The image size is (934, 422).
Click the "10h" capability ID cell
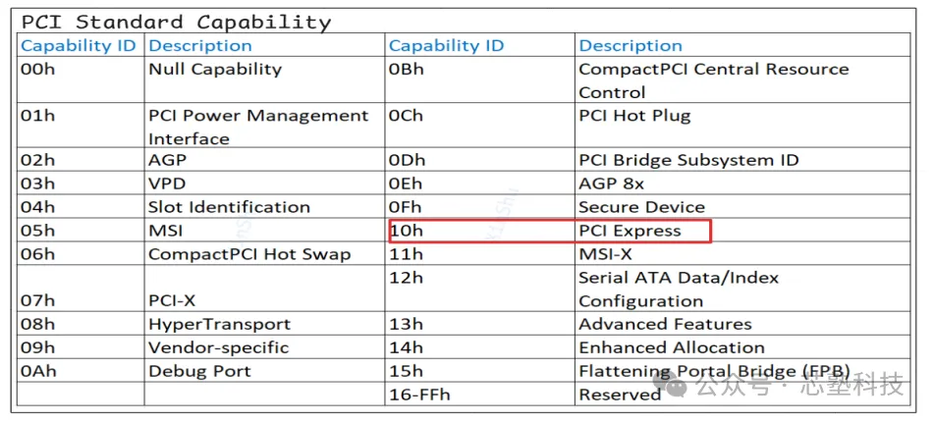click(x=405, y=231)
